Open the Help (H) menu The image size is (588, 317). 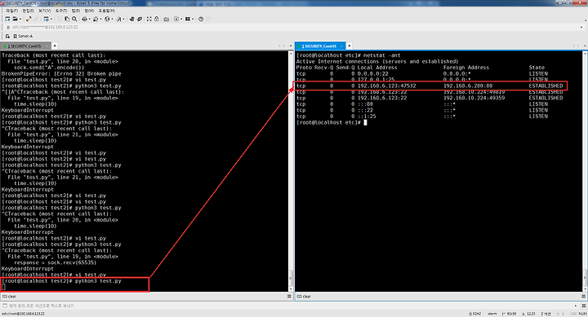click(107, 11)
